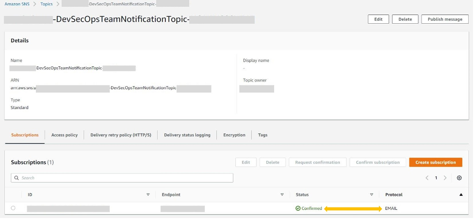474x219 pixels.
Task: Sort subscriptions by Status column arrow
Action: (x=372, y=195)
